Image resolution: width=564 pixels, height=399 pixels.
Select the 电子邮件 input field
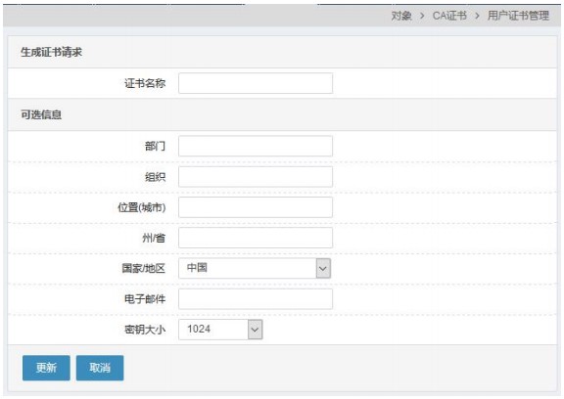(x=256, y=299)
